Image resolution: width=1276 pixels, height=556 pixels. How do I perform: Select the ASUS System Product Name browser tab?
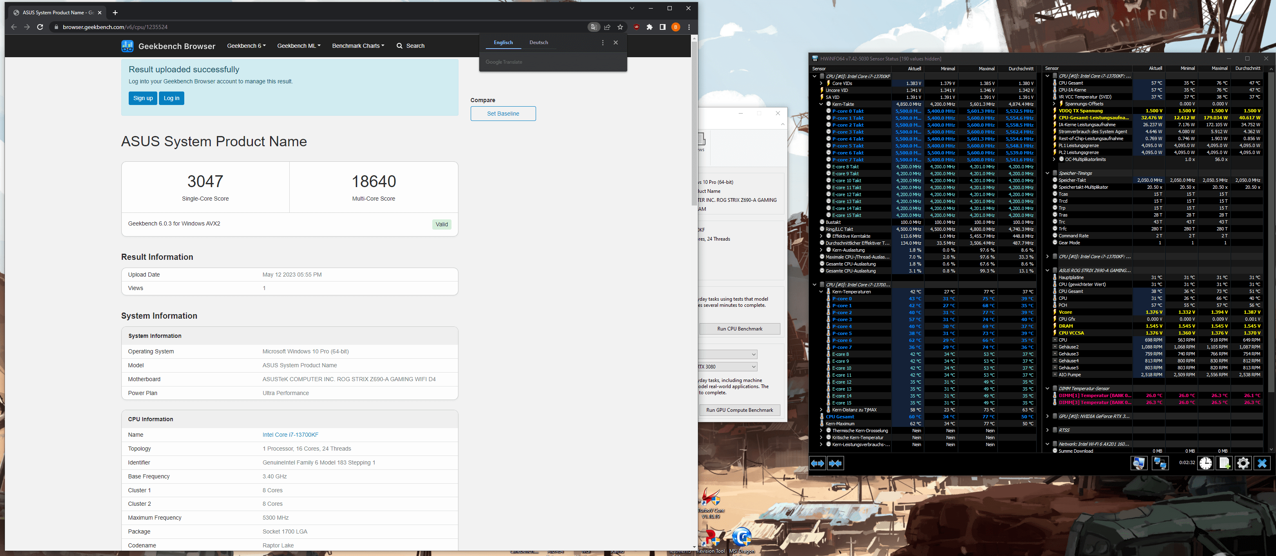coord(58,12)
